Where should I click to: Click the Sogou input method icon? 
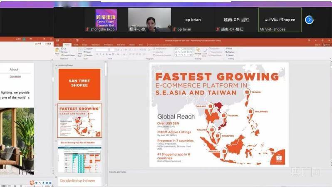click(32, 183)
